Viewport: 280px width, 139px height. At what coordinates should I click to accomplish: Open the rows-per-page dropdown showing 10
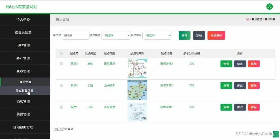coord(59,129)
